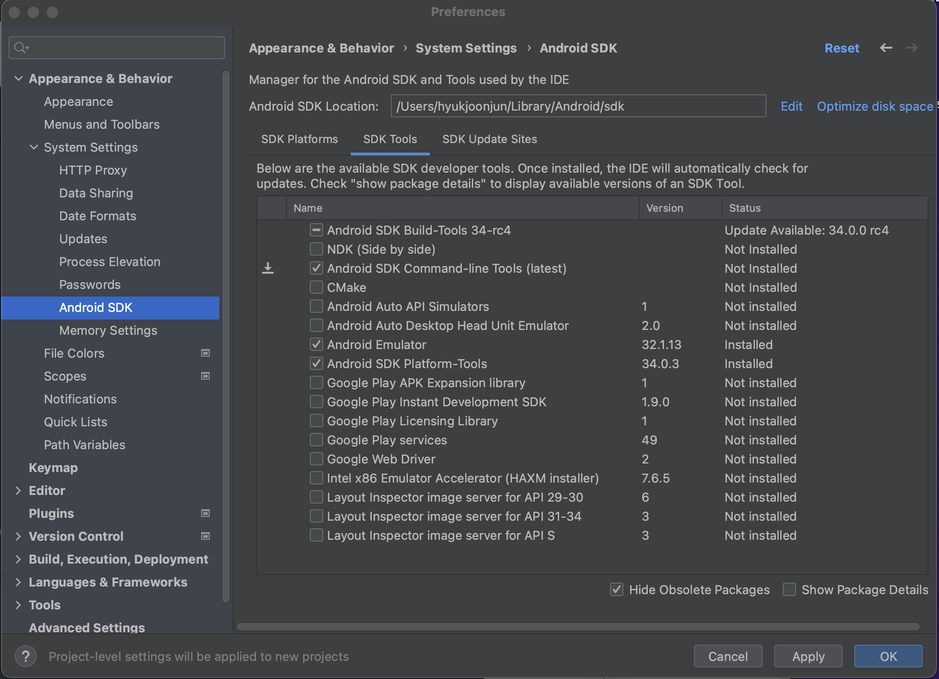The width and height of the screenshot is (939, 679).
Task: Uncheck Hide Obsolete Packages
Action: pos(616,589)
